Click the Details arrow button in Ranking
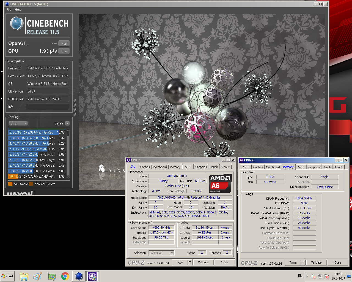This screenshot has height=282, width=352. coord(67,123)
